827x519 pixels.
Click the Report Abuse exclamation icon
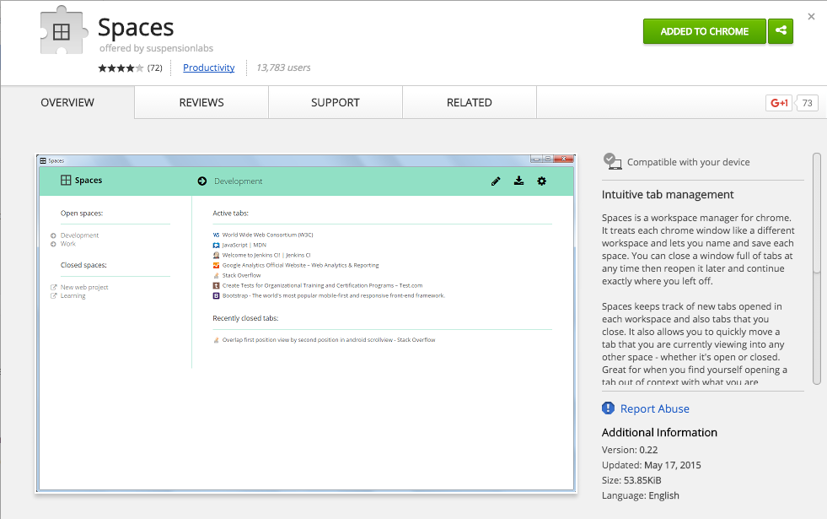(x=609, y=408)
